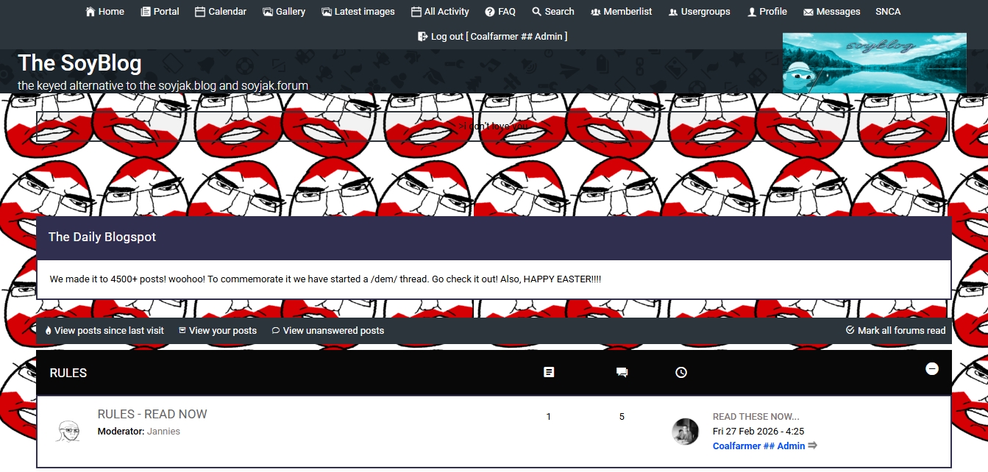Click the Search magnifier icon
Viewport: 988px width, 472px height.
point(537,12)
